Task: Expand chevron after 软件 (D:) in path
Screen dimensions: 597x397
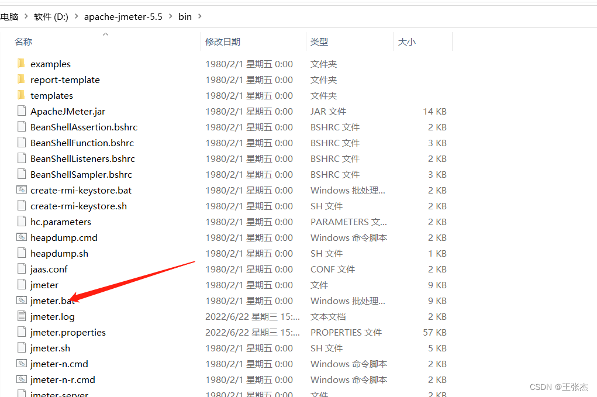Action: (76, 16)
